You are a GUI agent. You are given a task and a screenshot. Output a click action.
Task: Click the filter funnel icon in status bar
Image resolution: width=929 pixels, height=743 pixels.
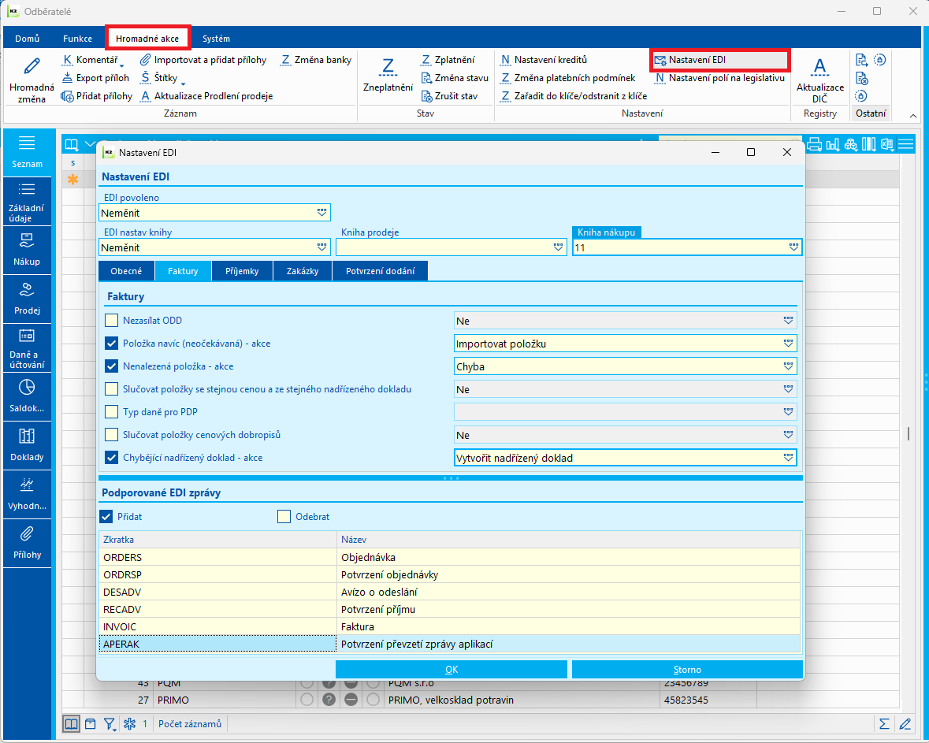pyautogui.click(x=110, y=723)
